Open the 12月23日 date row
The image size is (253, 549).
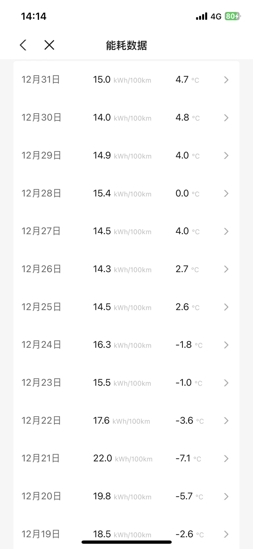coord(126,382)
